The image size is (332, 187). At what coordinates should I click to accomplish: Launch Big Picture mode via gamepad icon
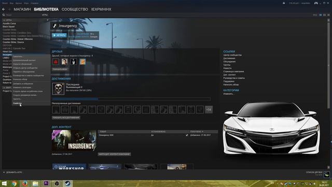316,3
